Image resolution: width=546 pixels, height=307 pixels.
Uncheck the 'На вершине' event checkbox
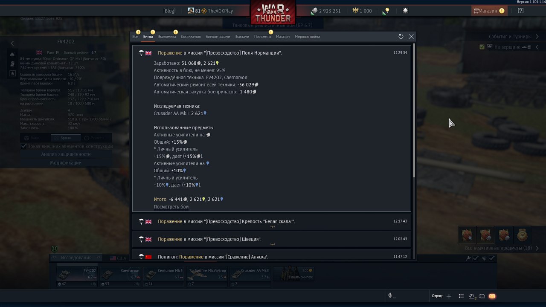(x=482, y=47)
